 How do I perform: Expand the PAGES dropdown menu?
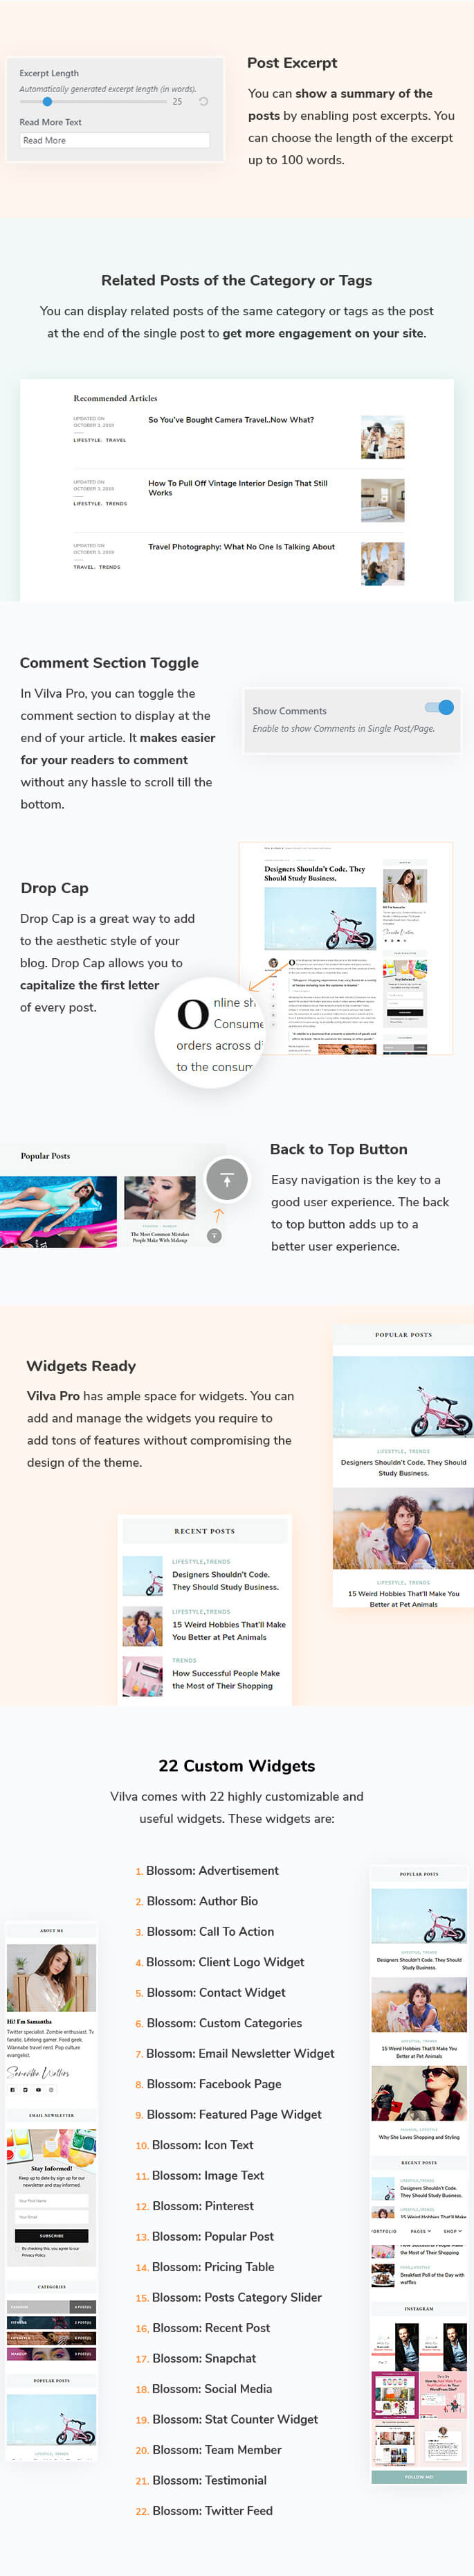point(420,2231)
